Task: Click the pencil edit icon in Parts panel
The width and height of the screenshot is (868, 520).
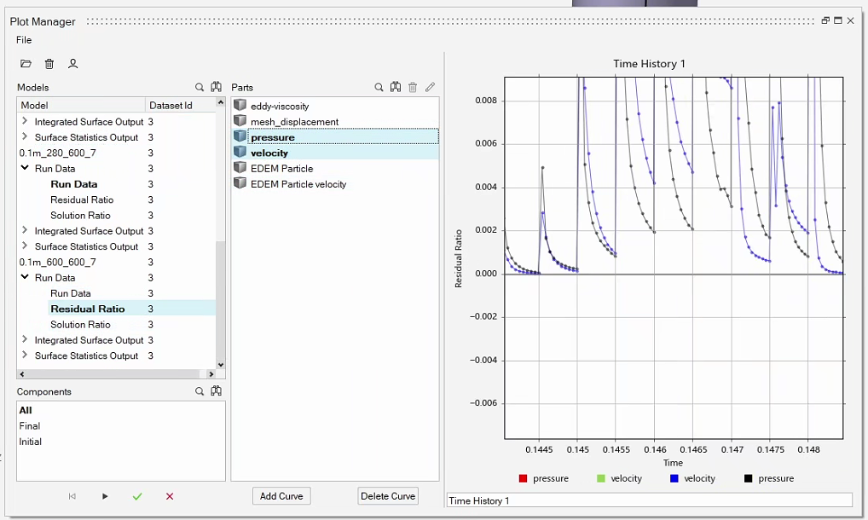Action: 430,87
